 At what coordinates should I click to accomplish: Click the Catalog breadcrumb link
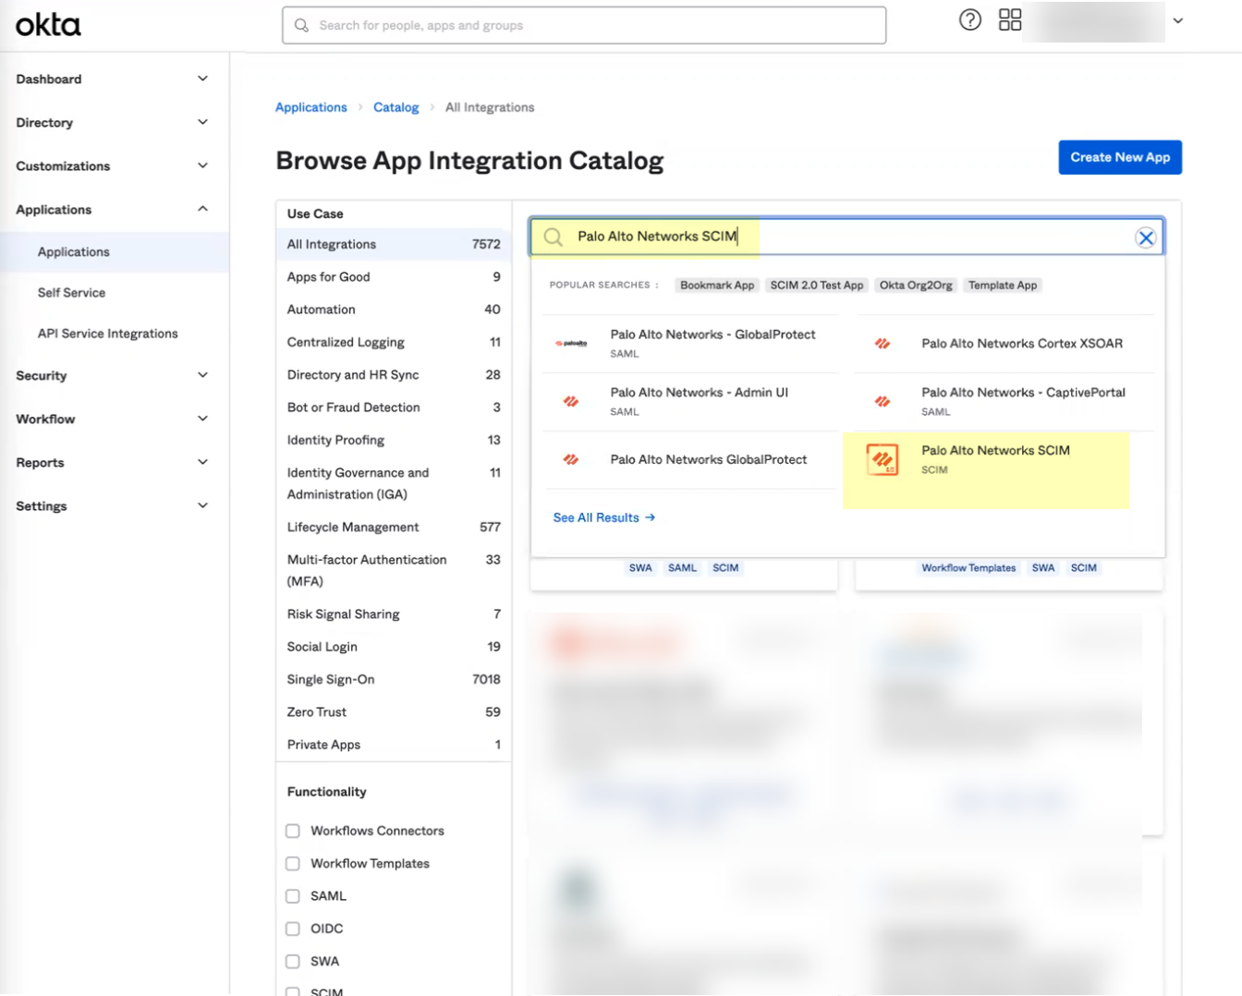coord(396,107)
